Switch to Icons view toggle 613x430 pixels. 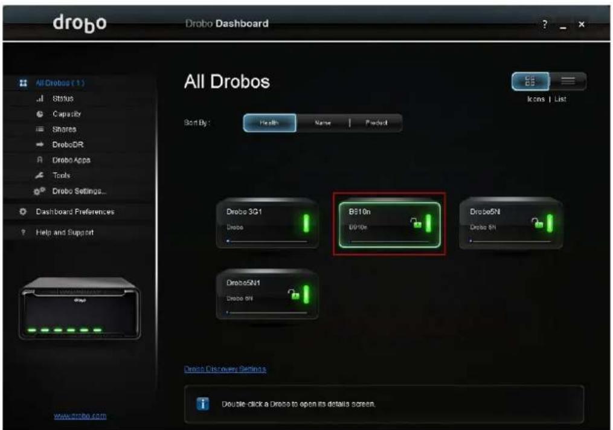point(530,82)
